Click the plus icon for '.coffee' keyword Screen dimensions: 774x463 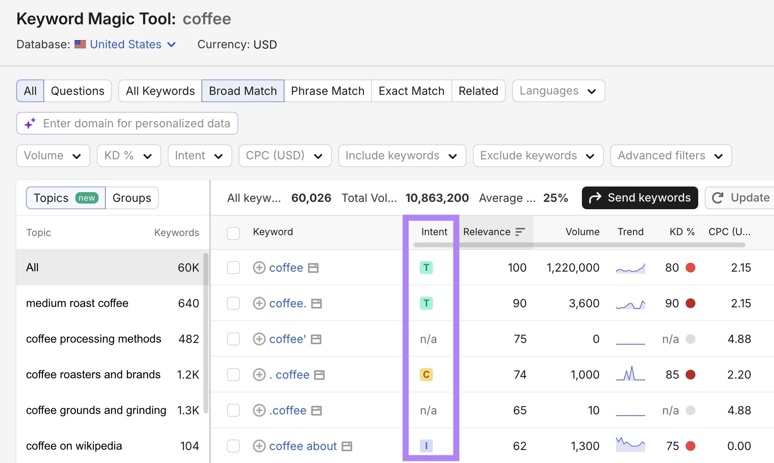coord(259,410)
